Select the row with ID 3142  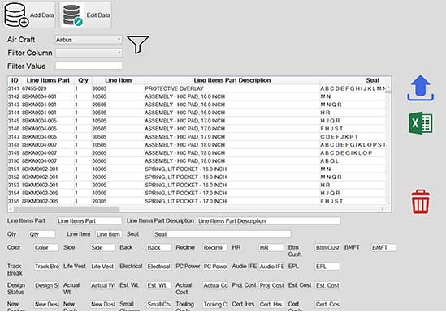(x=197, y=96)
